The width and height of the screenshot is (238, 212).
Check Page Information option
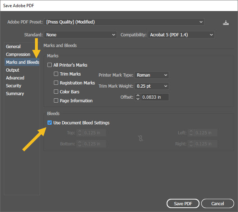pos(56,100)
